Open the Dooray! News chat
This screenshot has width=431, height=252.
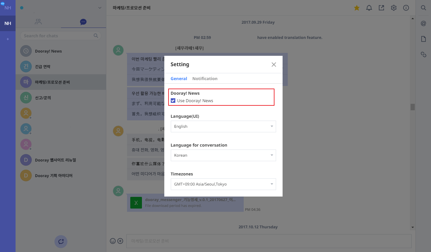(61, 51)
